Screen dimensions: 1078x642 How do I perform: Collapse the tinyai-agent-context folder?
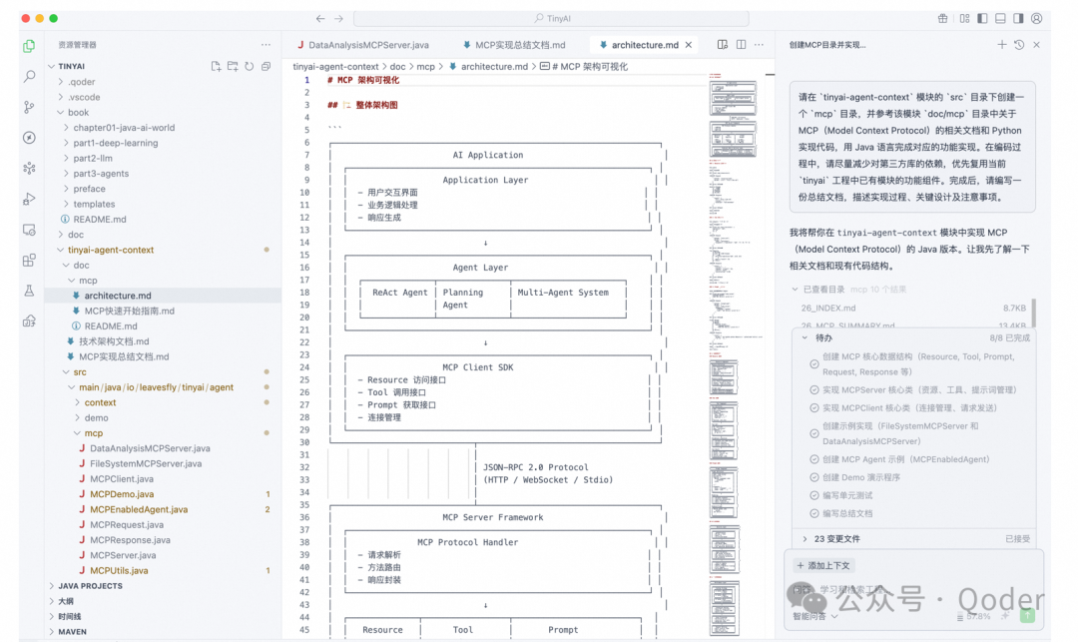click(x=110, y=250)
